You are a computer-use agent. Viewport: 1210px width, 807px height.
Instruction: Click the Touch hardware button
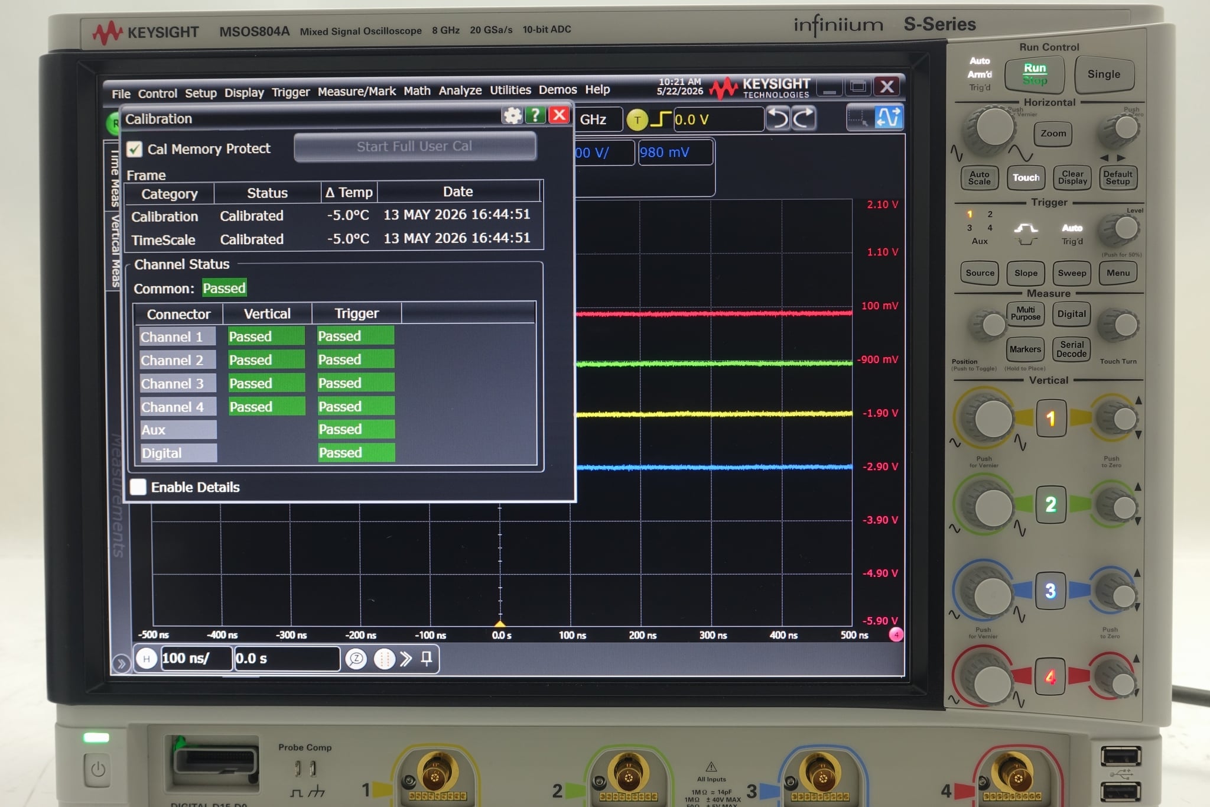(1026, 177)
